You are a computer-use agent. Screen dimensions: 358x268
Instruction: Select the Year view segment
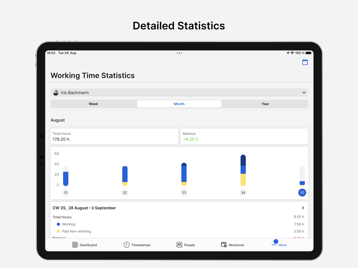265,104
